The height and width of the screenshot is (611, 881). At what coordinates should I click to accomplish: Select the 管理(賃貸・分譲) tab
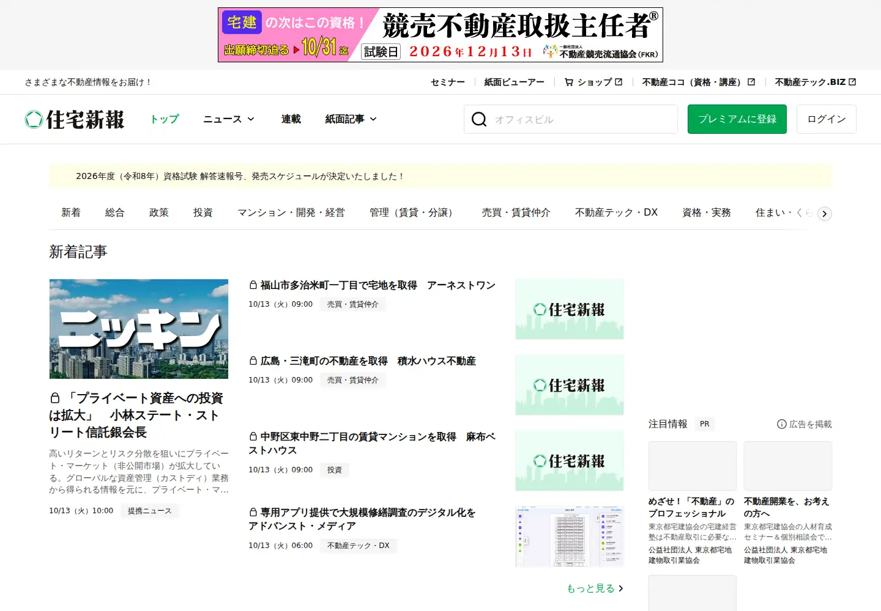pyautogui.click(x=414, y=213)
